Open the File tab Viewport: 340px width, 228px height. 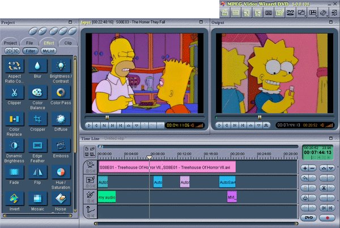point(29,43)
